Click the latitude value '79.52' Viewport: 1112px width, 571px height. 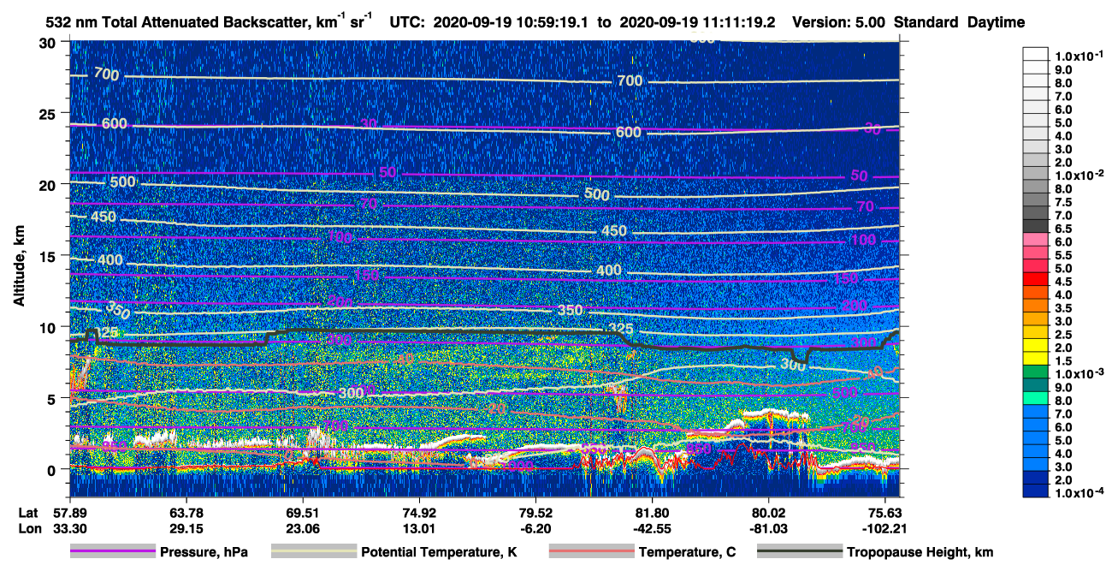click(535, 513)
